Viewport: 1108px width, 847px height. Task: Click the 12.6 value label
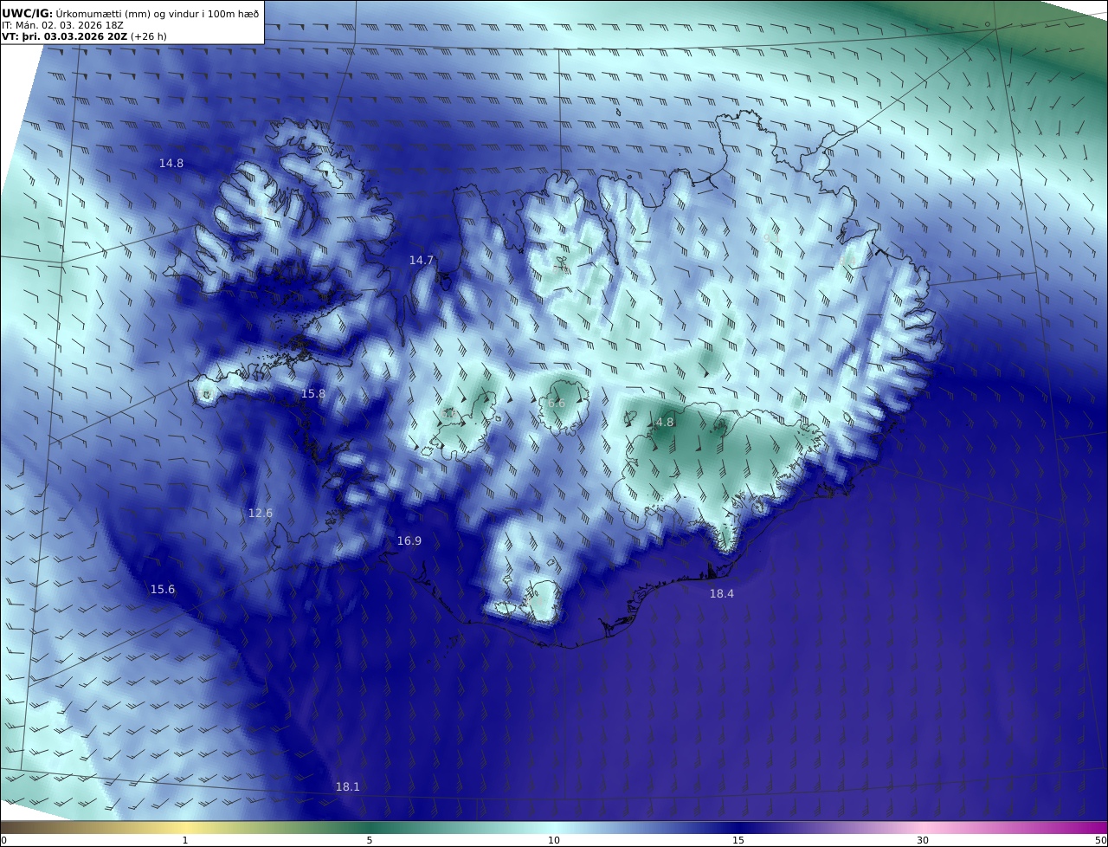(261, 513)
